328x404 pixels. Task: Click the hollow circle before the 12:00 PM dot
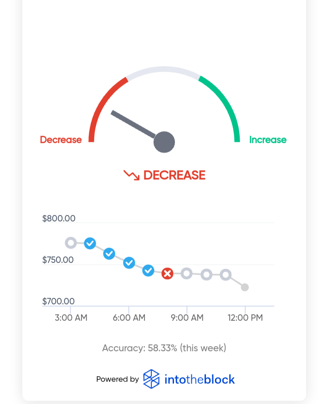pos(225,275)
